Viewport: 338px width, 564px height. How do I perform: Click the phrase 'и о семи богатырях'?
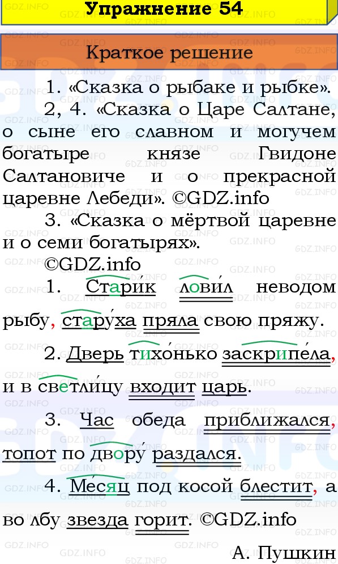(99, 243)
